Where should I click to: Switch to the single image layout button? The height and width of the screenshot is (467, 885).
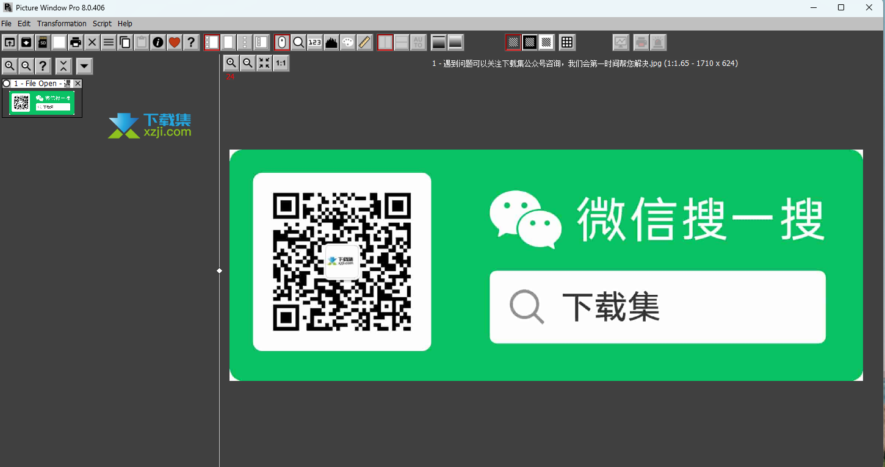pyautogui.click(x=228, y=42)
